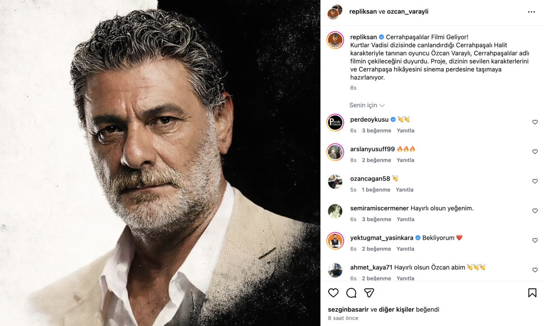The image size is (544, 326).
Task: Toggle the like on arslanyusuff99's comment
Action: [x=535, y=152]
